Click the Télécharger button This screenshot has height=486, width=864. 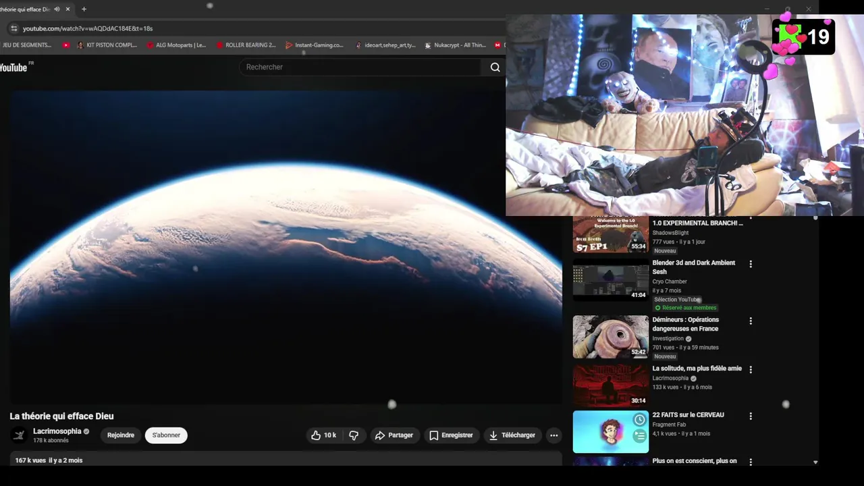512,435
